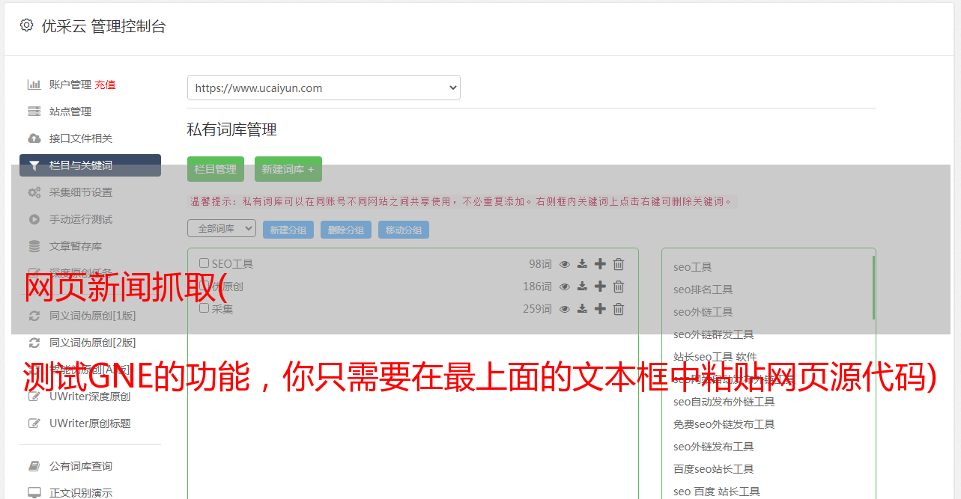Open 采集细节设置 in the sidebar
Screen dimensions: 961x499
click(81, 192)
